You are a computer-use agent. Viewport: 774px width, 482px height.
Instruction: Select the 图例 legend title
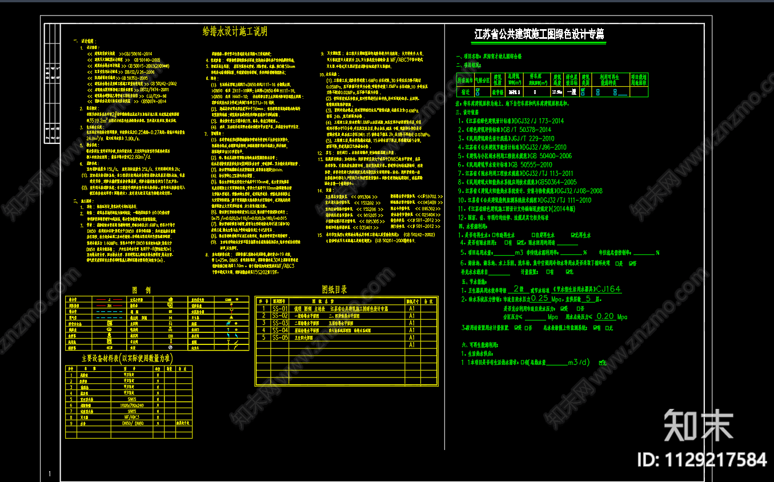point(141,290)
